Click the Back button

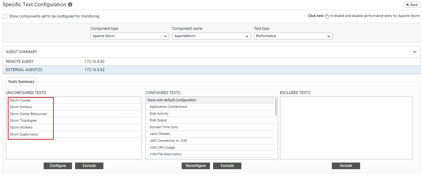(x=412, y=5)
